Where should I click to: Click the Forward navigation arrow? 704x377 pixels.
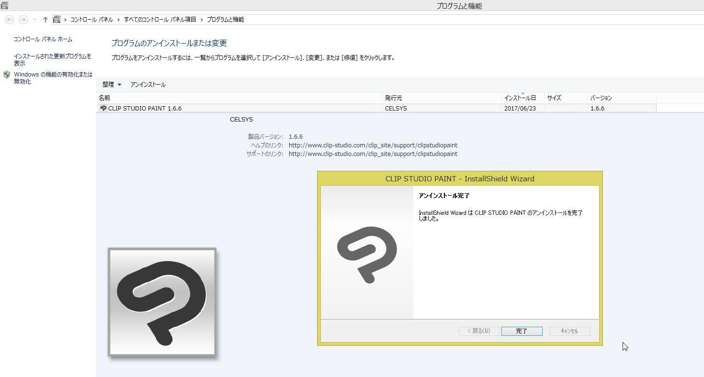point(23,20)
